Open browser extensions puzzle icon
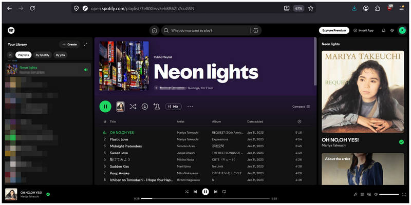The height and width of the screenshot is (205, 411). pos(378,8)
